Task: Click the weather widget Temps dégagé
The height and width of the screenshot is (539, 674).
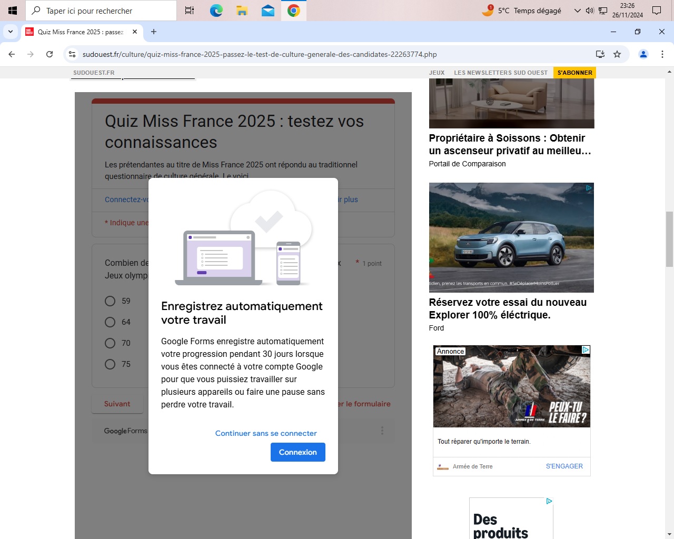Action: [522, 11]
